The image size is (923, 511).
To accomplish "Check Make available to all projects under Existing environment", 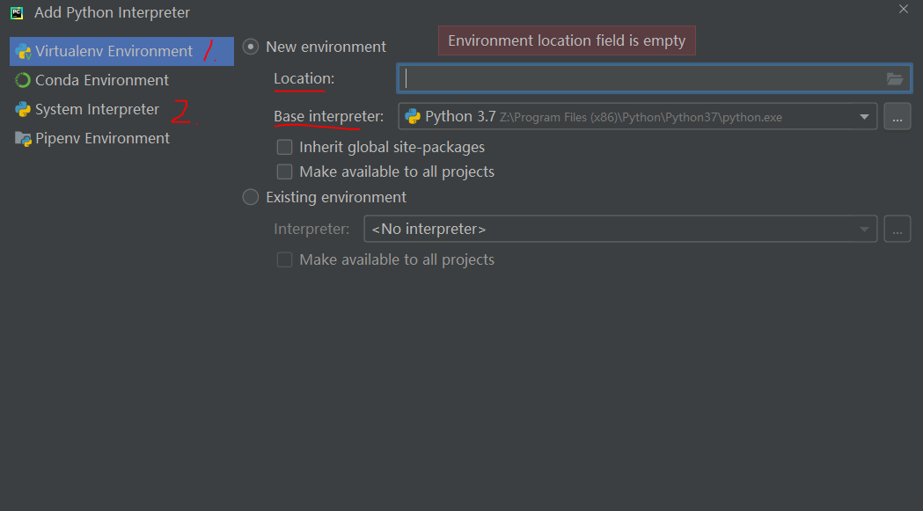I will [x=284, y=259].
